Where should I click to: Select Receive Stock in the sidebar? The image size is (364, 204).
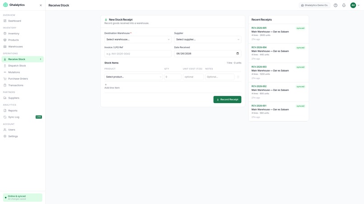[23, 59]
